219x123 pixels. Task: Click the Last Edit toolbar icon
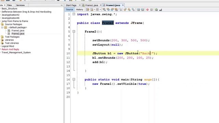point(88,10)
